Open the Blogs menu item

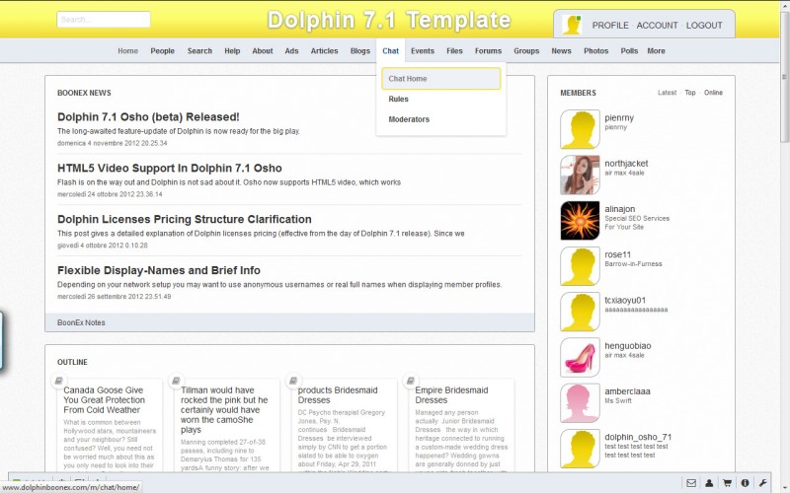pyautogui.click(x=360, y=51)
